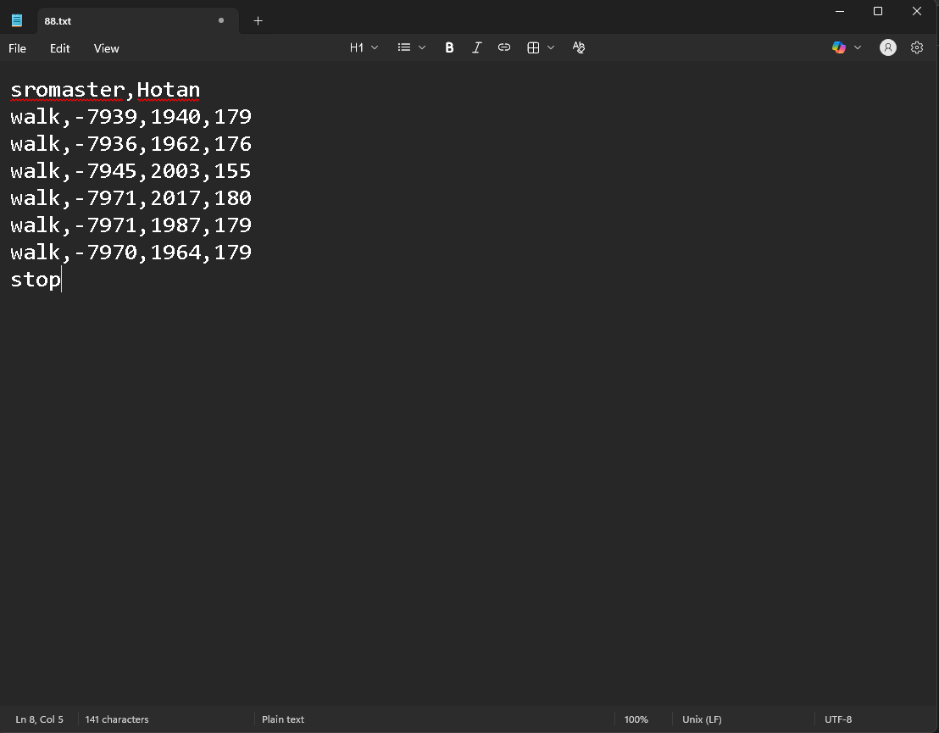
Task: Open the Copilot icon
Action: pos(839,48)
